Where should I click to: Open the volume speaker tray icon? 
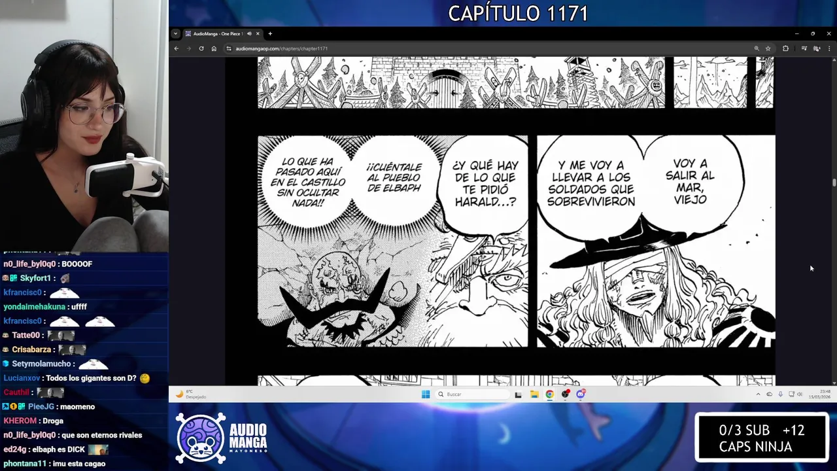(x=800, y=394)
